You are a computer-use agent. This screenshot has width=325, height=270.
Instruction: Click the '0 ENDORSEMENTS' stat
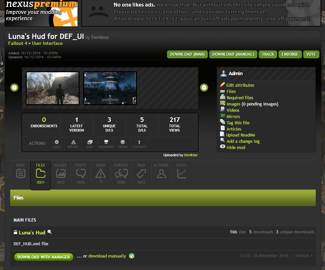[44, 123]
